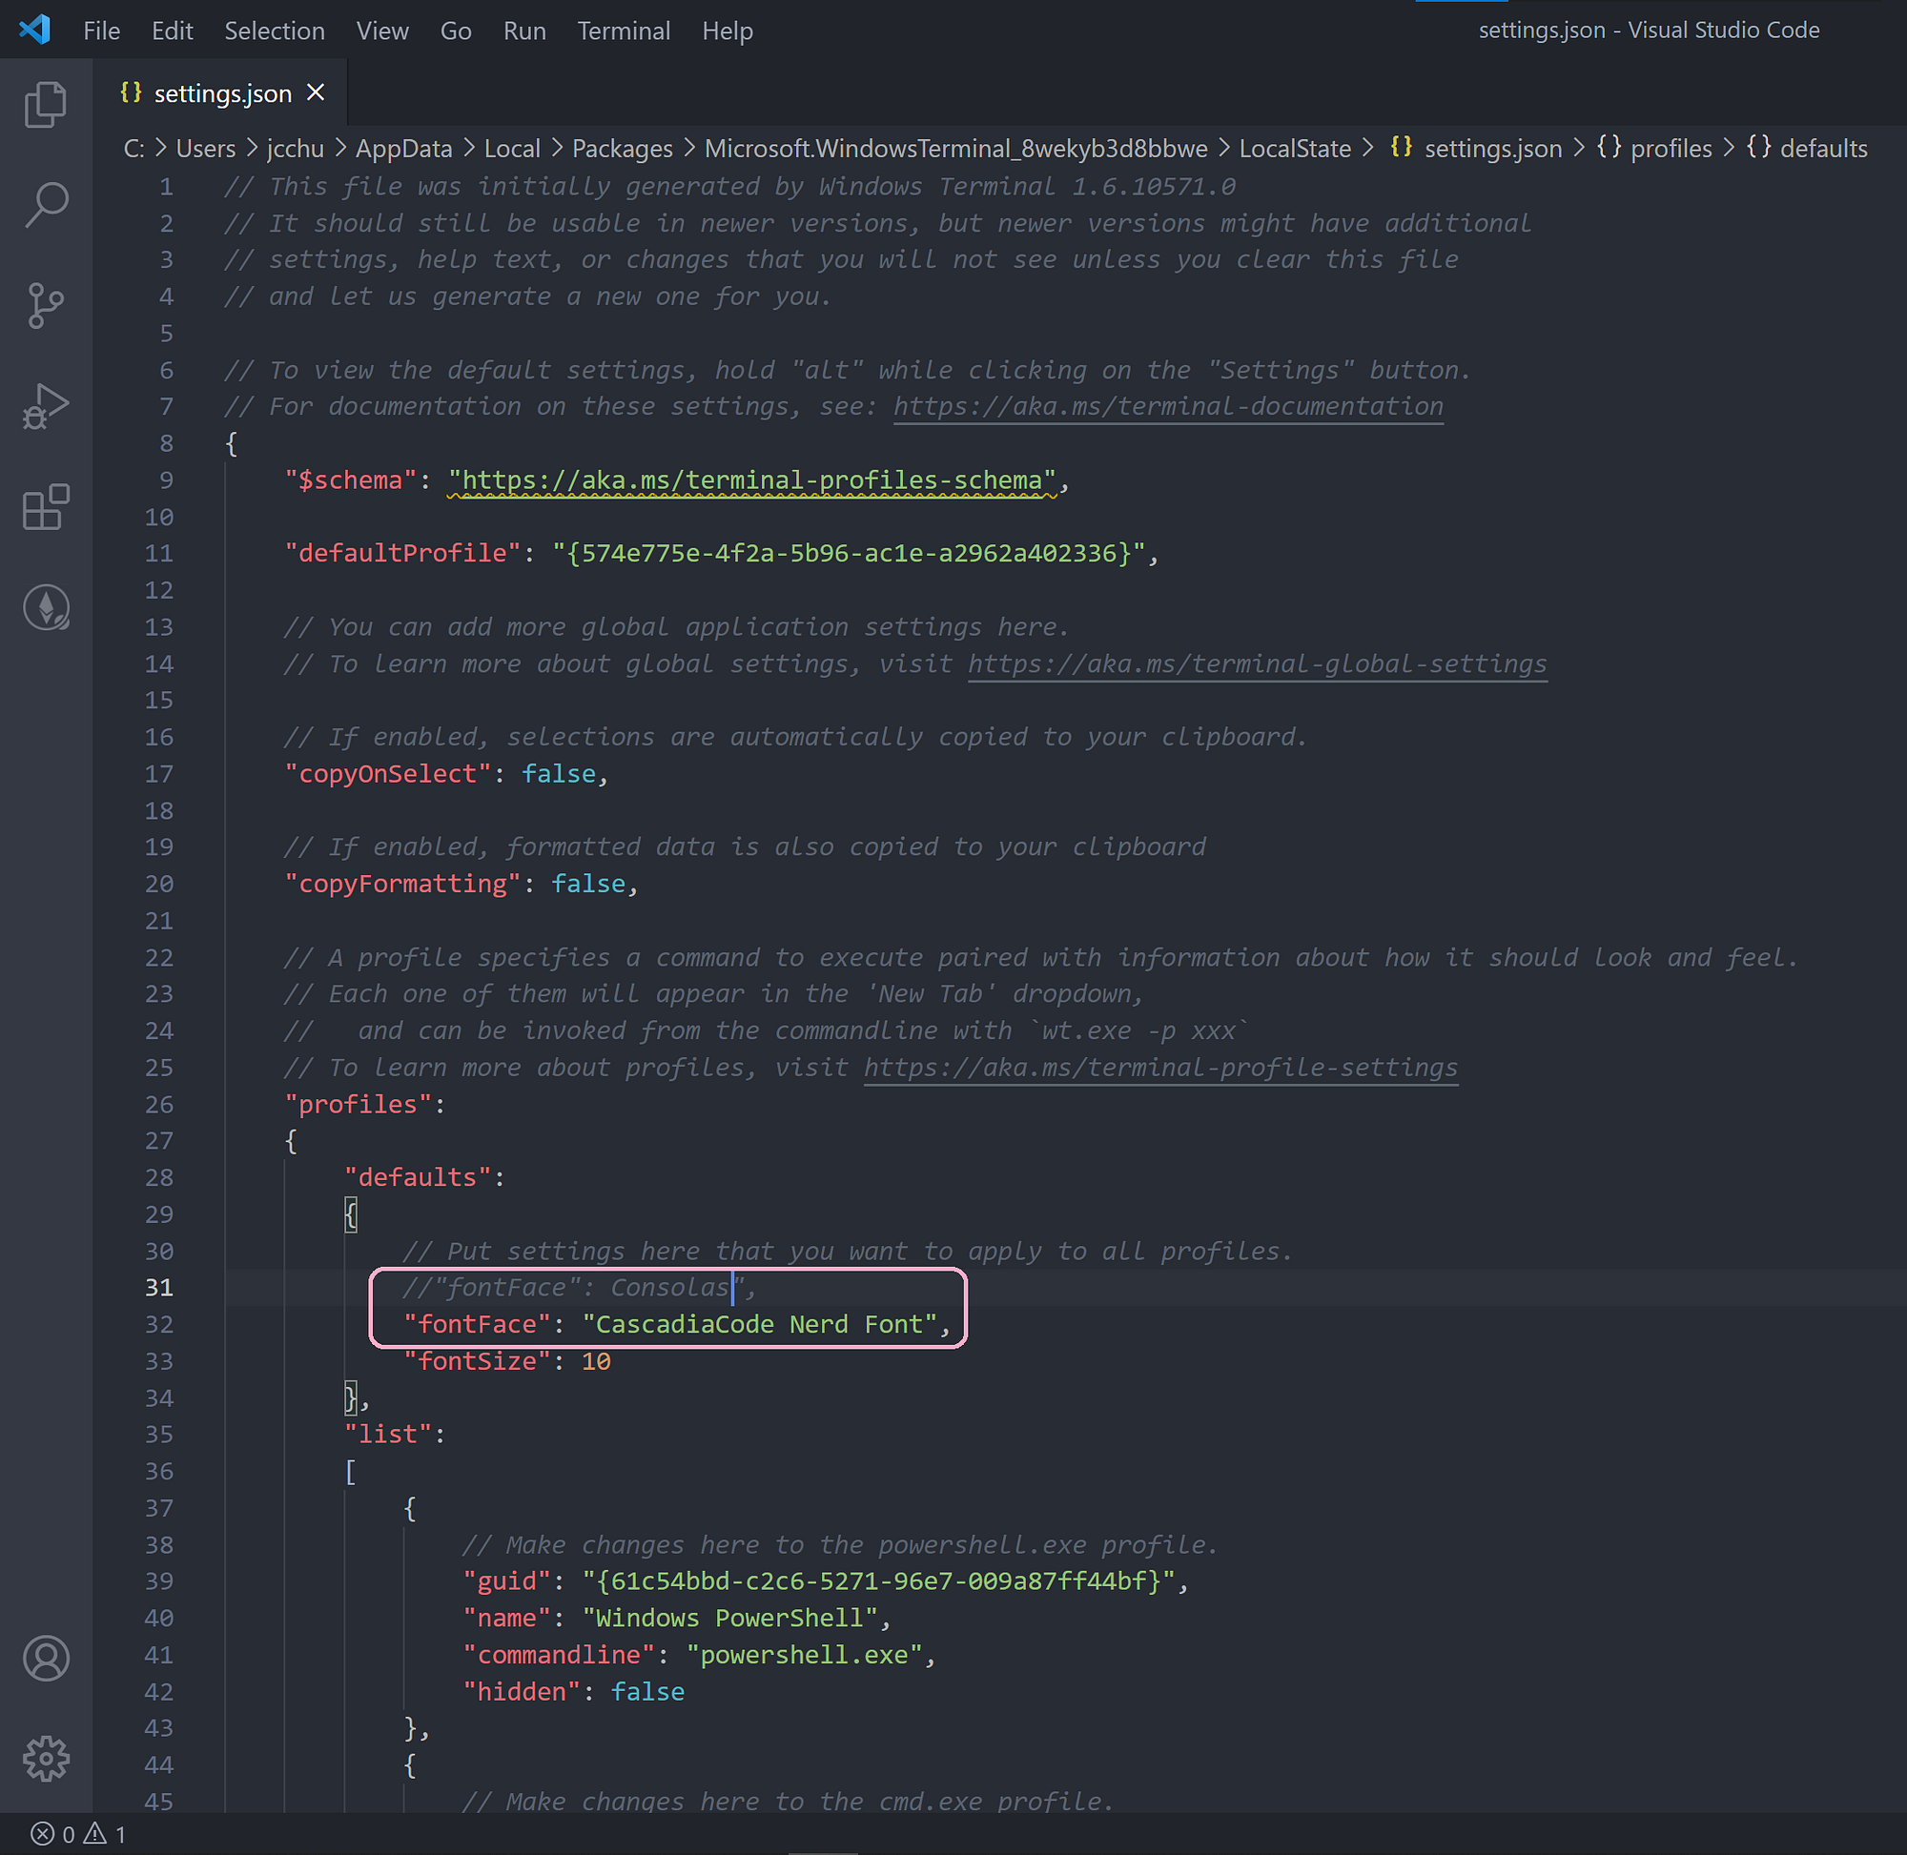Open the Run menu
This screenshot has width=1907, height=1855.
[524, 31]
